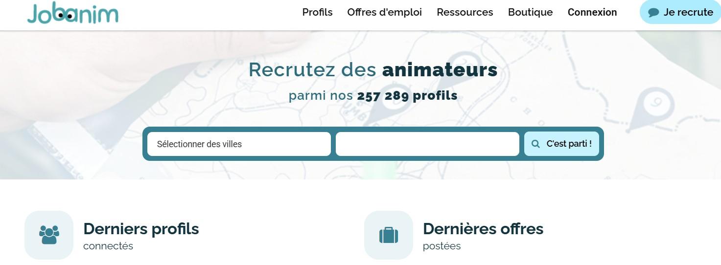Open the Ressources menu item
The height and width of the screenshot is (265, 721).
(x=465, y=12)
